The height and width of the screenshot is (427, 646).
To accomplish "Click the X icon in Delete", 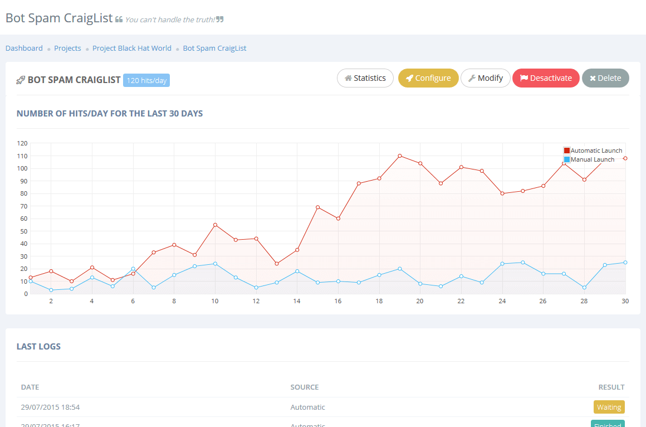I will coord(593,79).
